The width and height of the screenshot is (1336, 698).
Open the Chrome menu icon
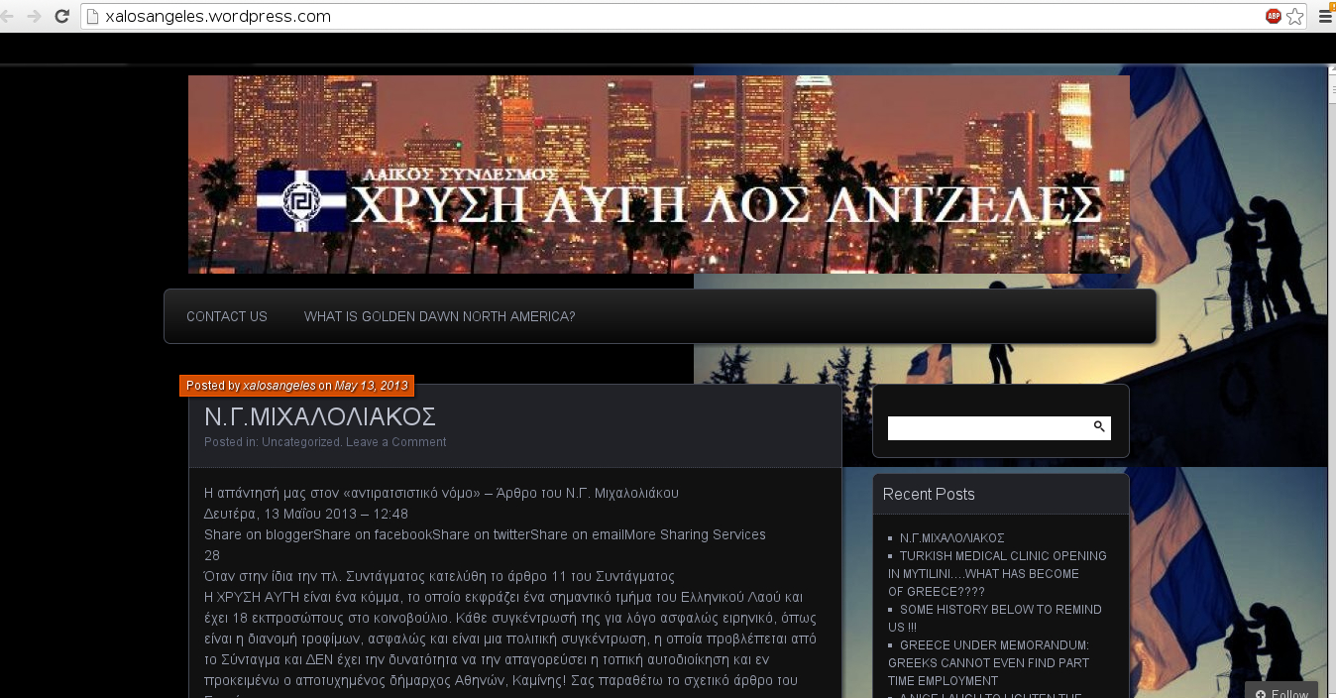[1326, 16]
